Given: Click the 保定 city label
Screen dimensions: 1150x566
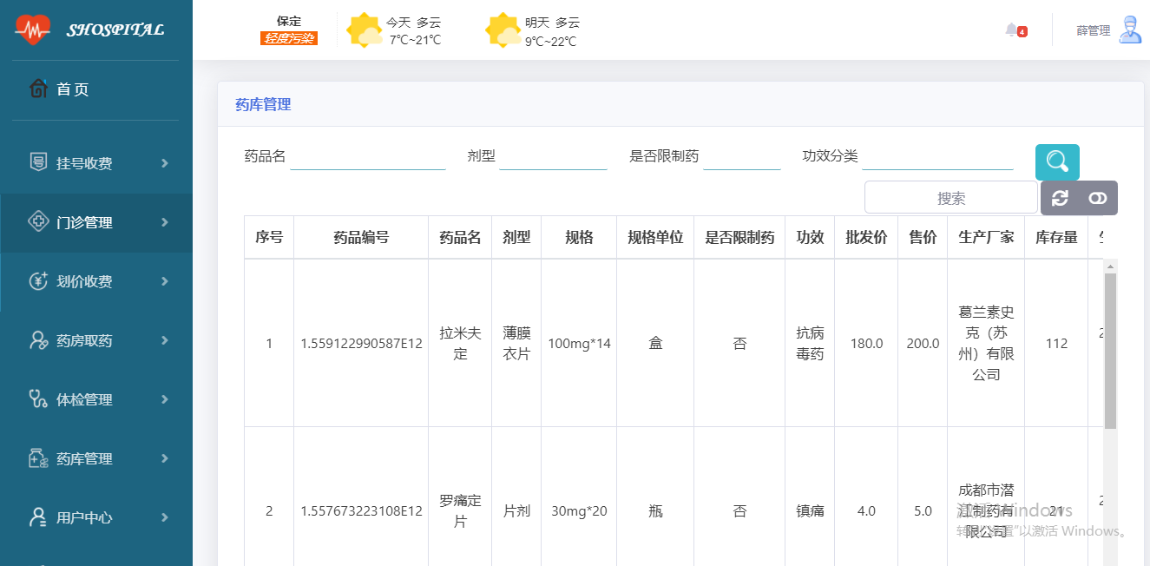Looking at the screenshot, I should point(289,21).
